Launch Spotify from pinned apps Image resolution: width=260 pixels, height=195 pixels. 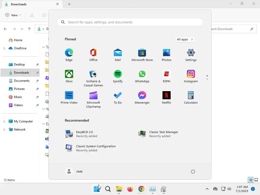coord(118,76)
